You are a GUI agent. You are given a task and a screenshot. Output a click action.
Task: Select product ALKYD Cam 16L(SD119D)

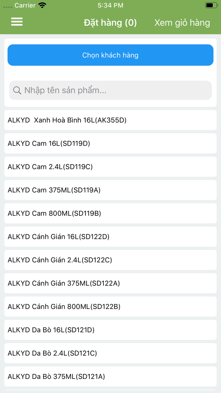pyautogui.click(x=110, y=143)
